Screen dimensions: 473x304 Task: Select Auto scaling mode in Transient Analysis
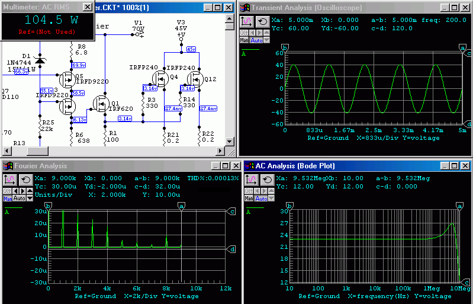(x=256, y=40)
